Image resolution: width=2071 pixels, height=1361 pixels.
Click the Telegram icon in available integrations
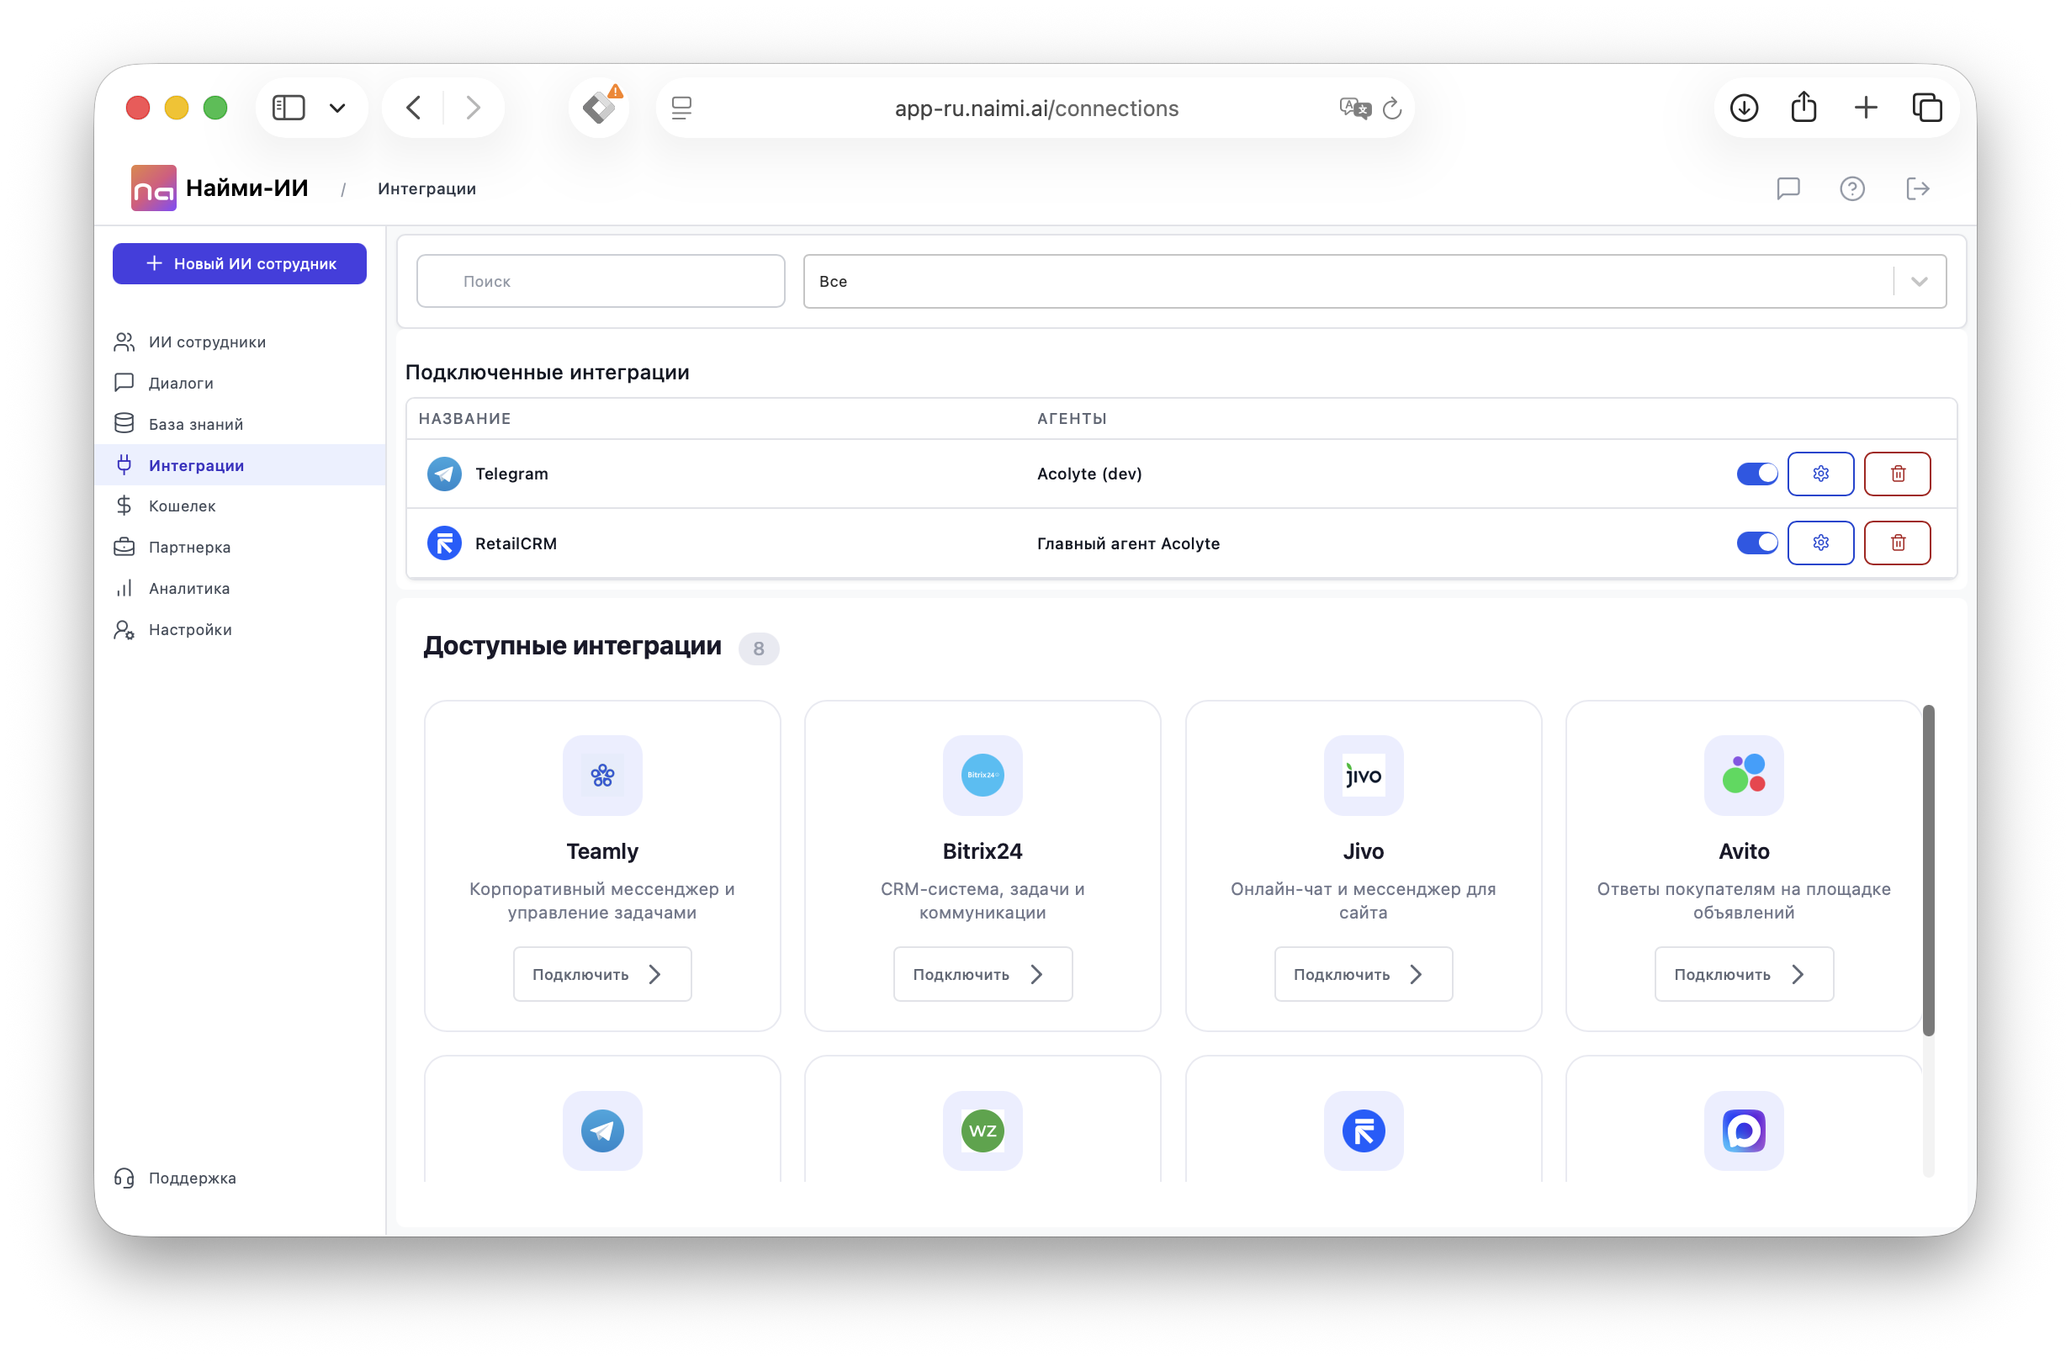pyautogui.click(x=602, y=1131)
